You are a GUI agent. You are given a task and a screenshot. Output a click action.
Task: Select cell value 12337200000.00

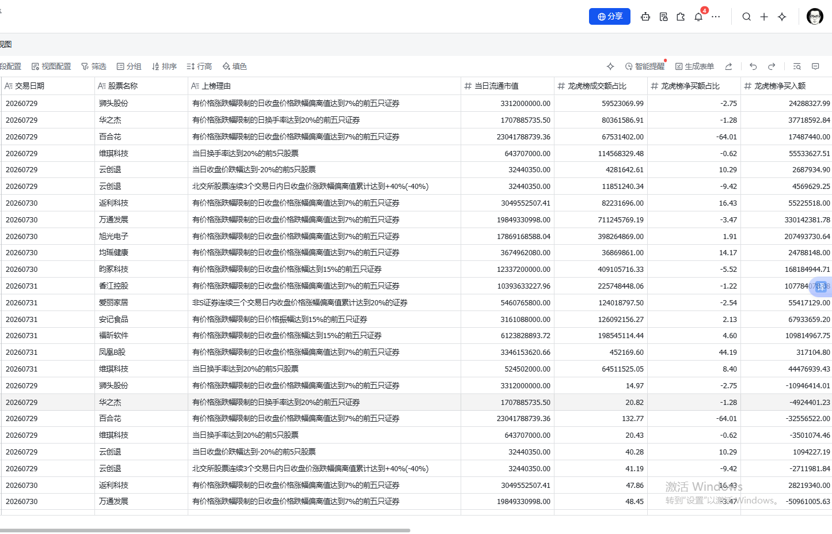(507, 269)
